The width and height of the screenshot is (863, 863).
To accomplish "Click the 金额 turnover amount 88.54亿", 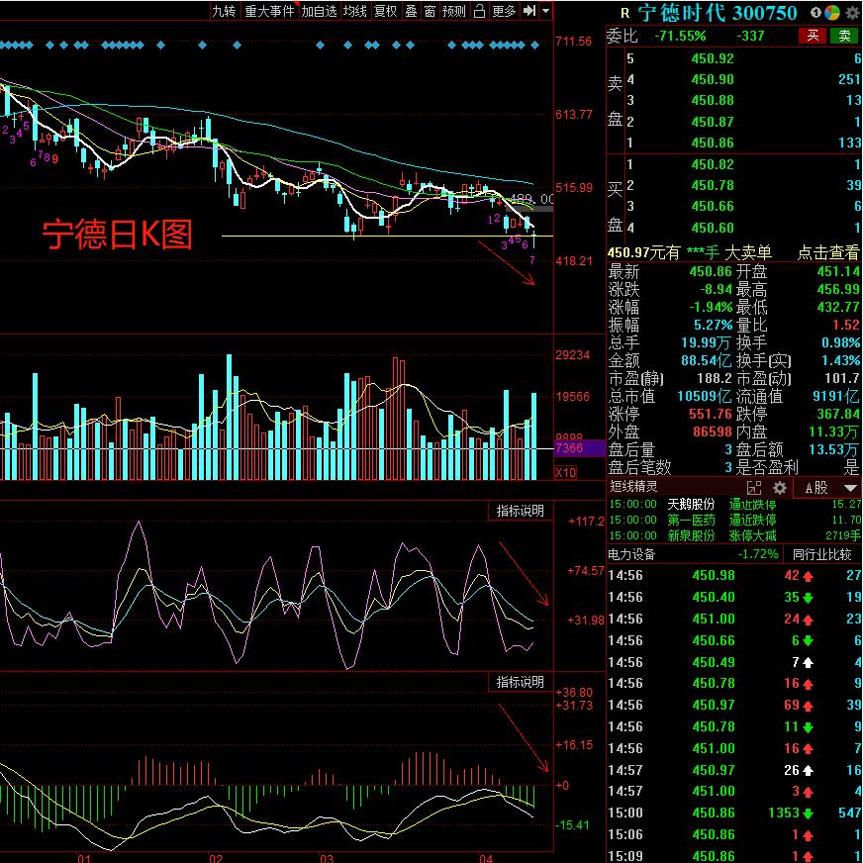I will coord(707,361).
